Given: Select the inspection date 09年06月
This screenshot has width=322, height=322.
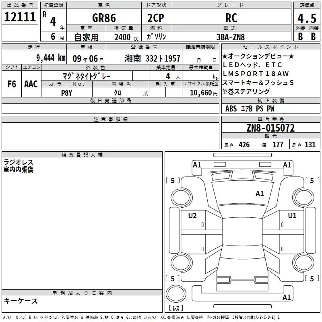Looking at the screenshot, I should tap(88, 59).
